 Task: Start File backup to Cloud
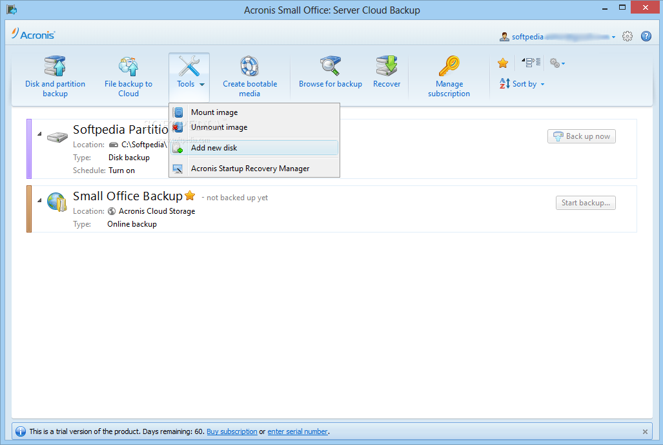128,77
